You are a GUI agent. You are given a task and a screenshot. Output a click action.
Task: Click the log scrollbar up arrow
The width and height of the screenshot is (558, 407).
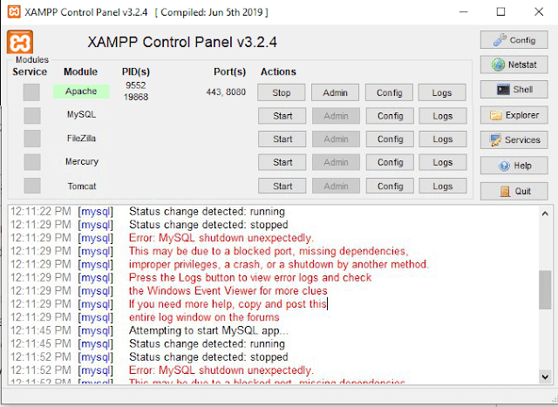[x=545, y=214]
